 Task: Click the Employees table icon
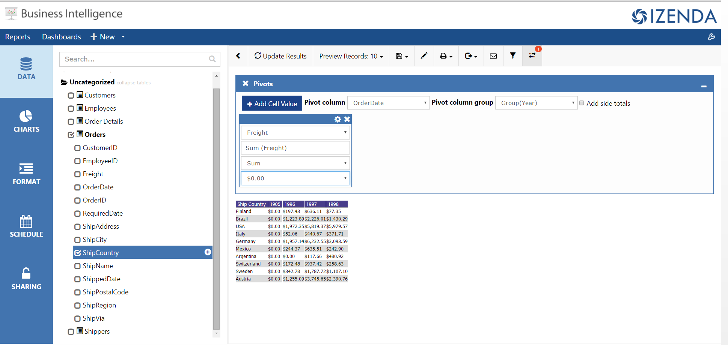coord(80,108)
